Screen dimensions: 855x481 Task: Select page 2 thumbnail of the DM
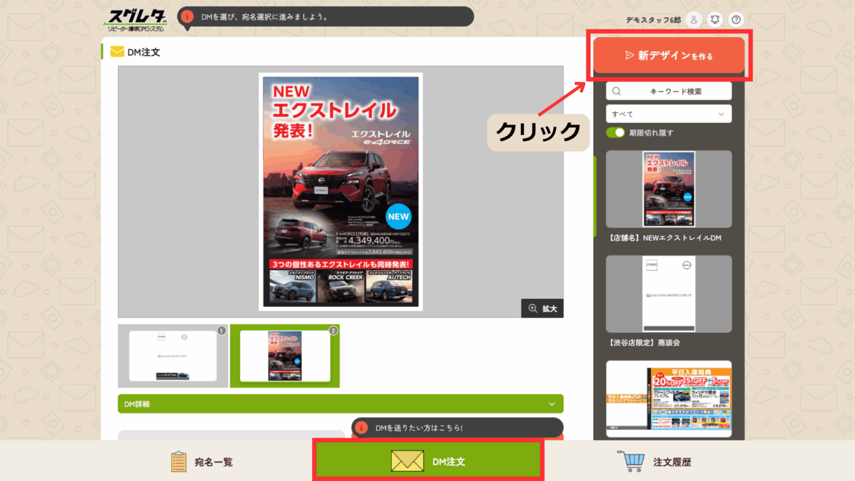(x=285, y=356)
